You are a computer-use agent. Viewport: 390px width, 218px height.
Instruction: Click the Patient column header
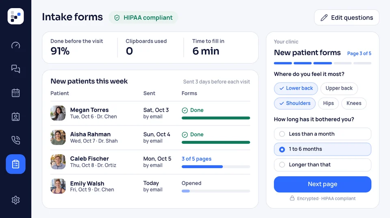pyautogui.click(x=60, y=93)
